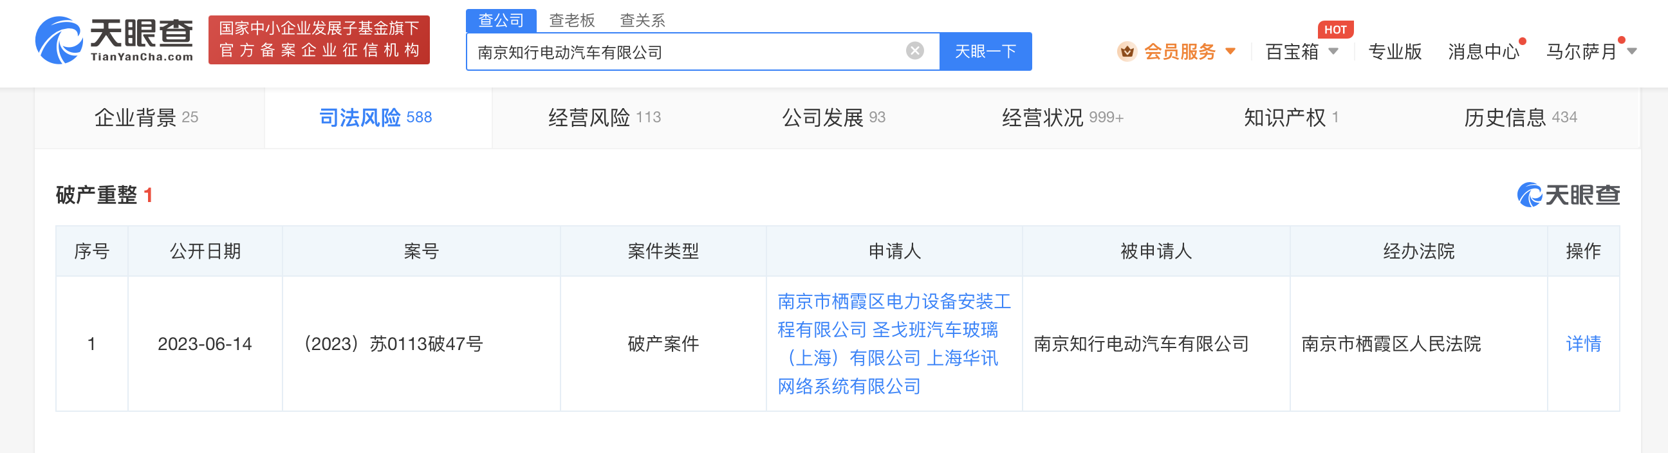Click the 破产案件 case type cell
The height and width of the screenshot is (453, 1668).
(x=663, y=344)
